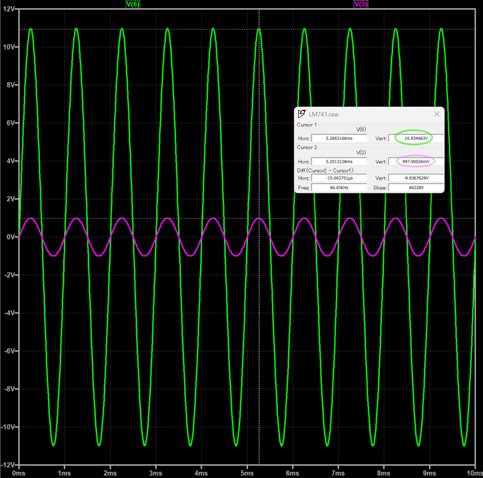Image resolution: width=483 pixels, height=478 pixels.
Task: Click the -4V y-axis label
Action: 9,313
